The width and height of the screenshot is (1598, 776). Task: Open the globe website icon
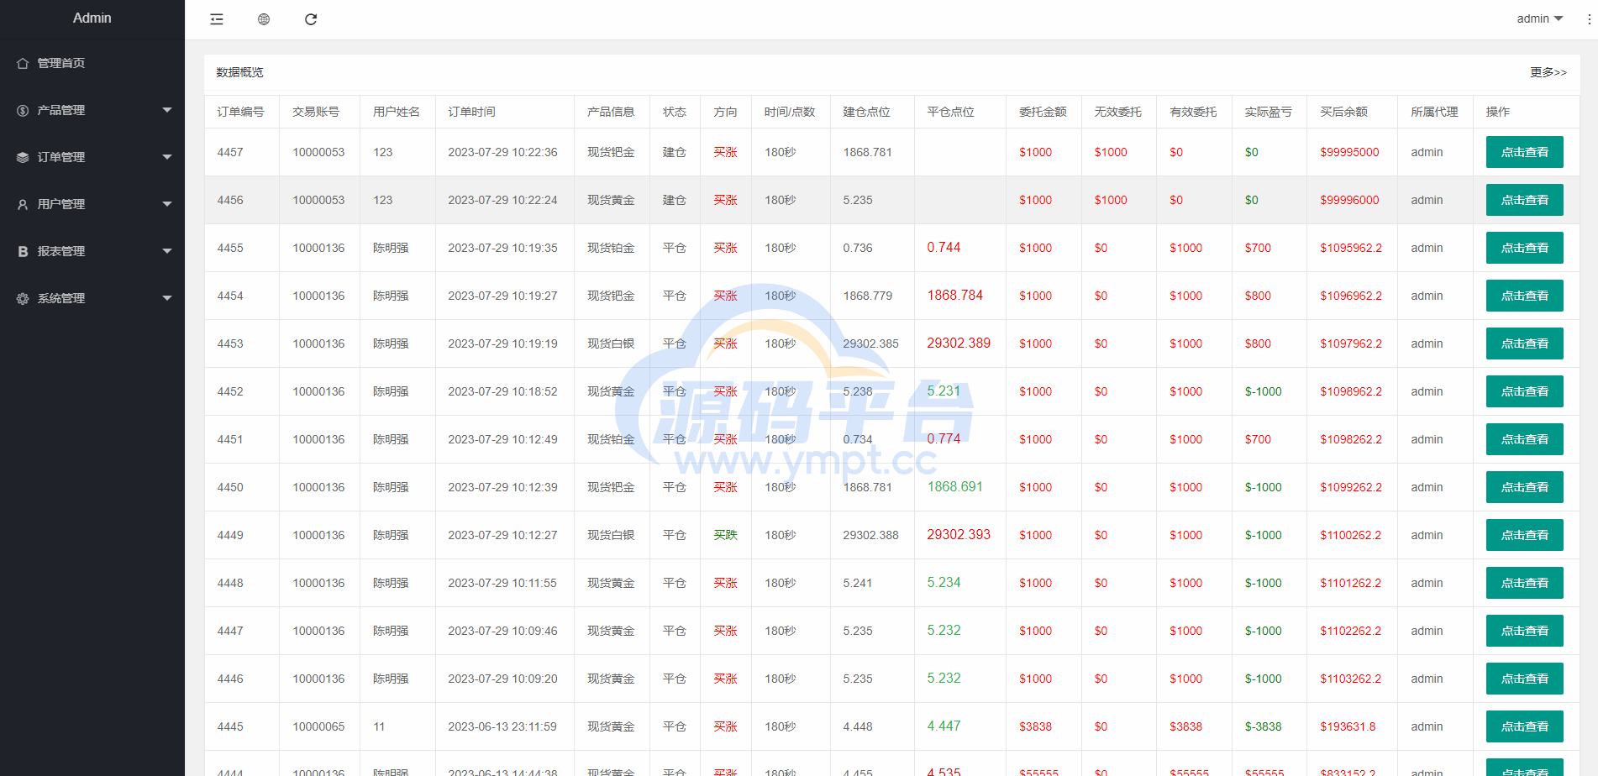[264, 19]
